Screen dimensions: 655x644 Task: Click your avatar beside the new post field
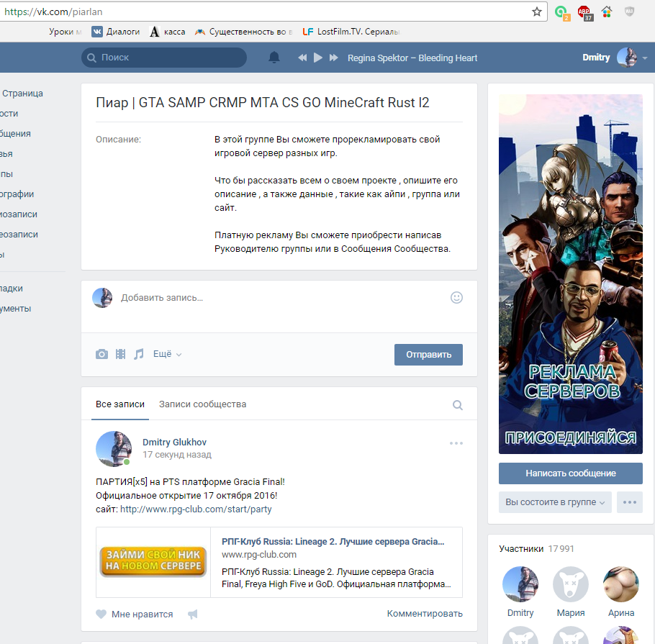[102, 298]
